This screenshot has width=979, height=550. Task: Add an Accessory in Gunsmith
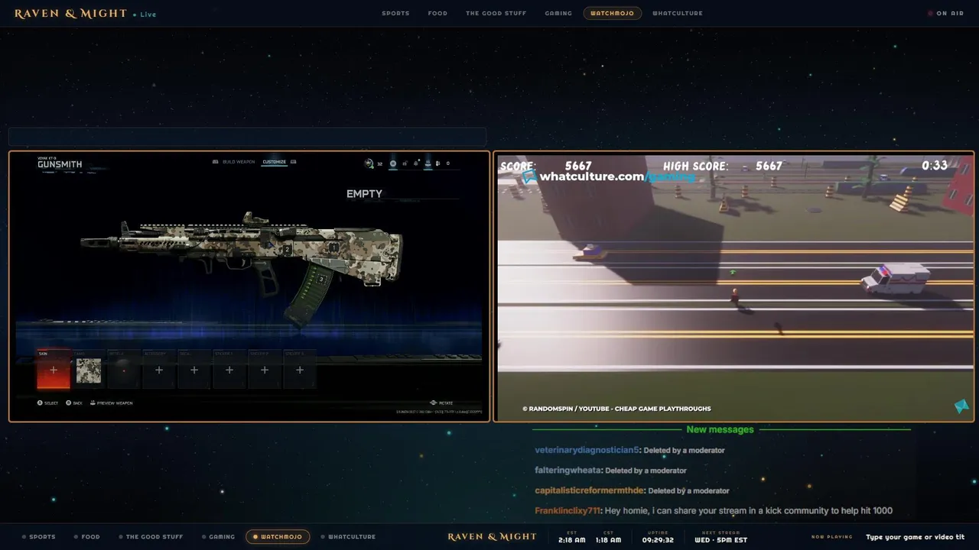click(159, 370)
